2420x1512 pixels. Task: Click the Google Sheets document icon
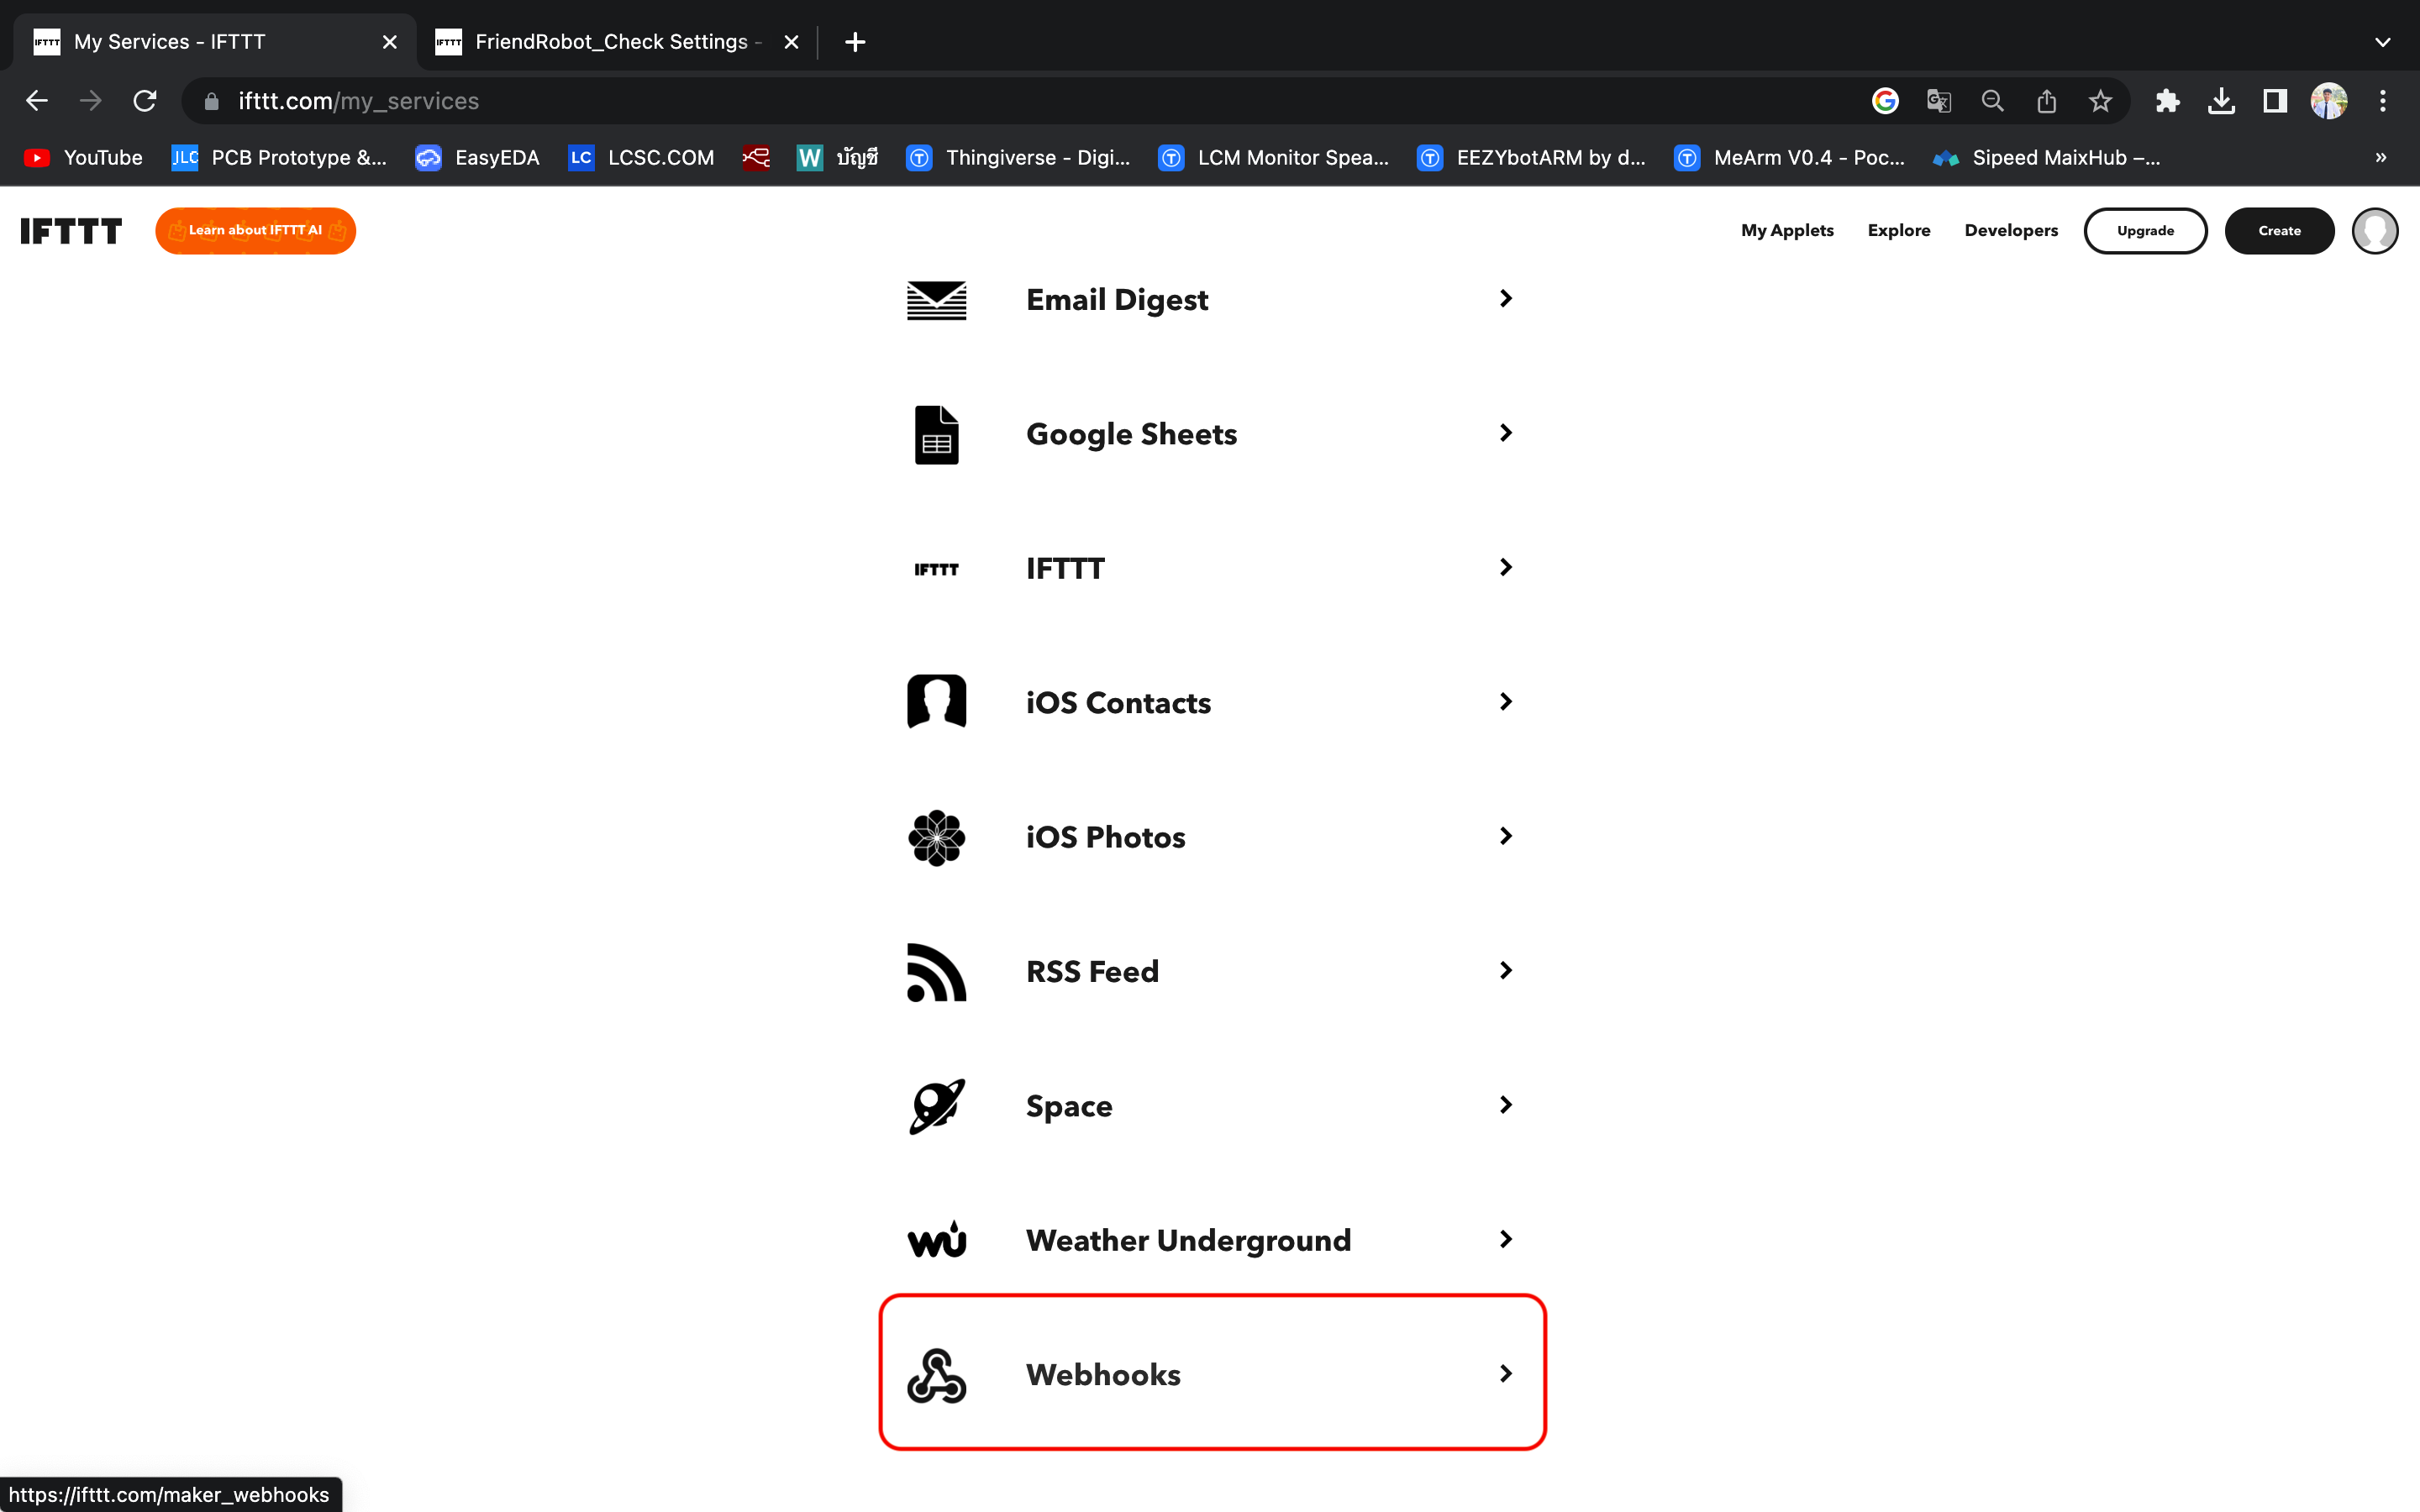(936, 434)
